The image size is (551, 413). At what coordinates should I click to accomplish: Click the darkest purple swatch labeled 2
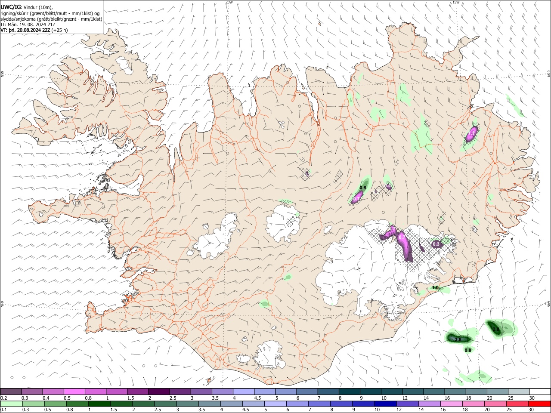click(x=158, y=391)
